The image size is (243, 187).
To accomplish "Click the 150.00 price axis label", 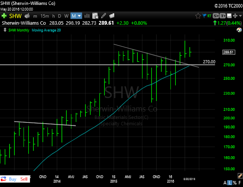I will click(229, 169).
